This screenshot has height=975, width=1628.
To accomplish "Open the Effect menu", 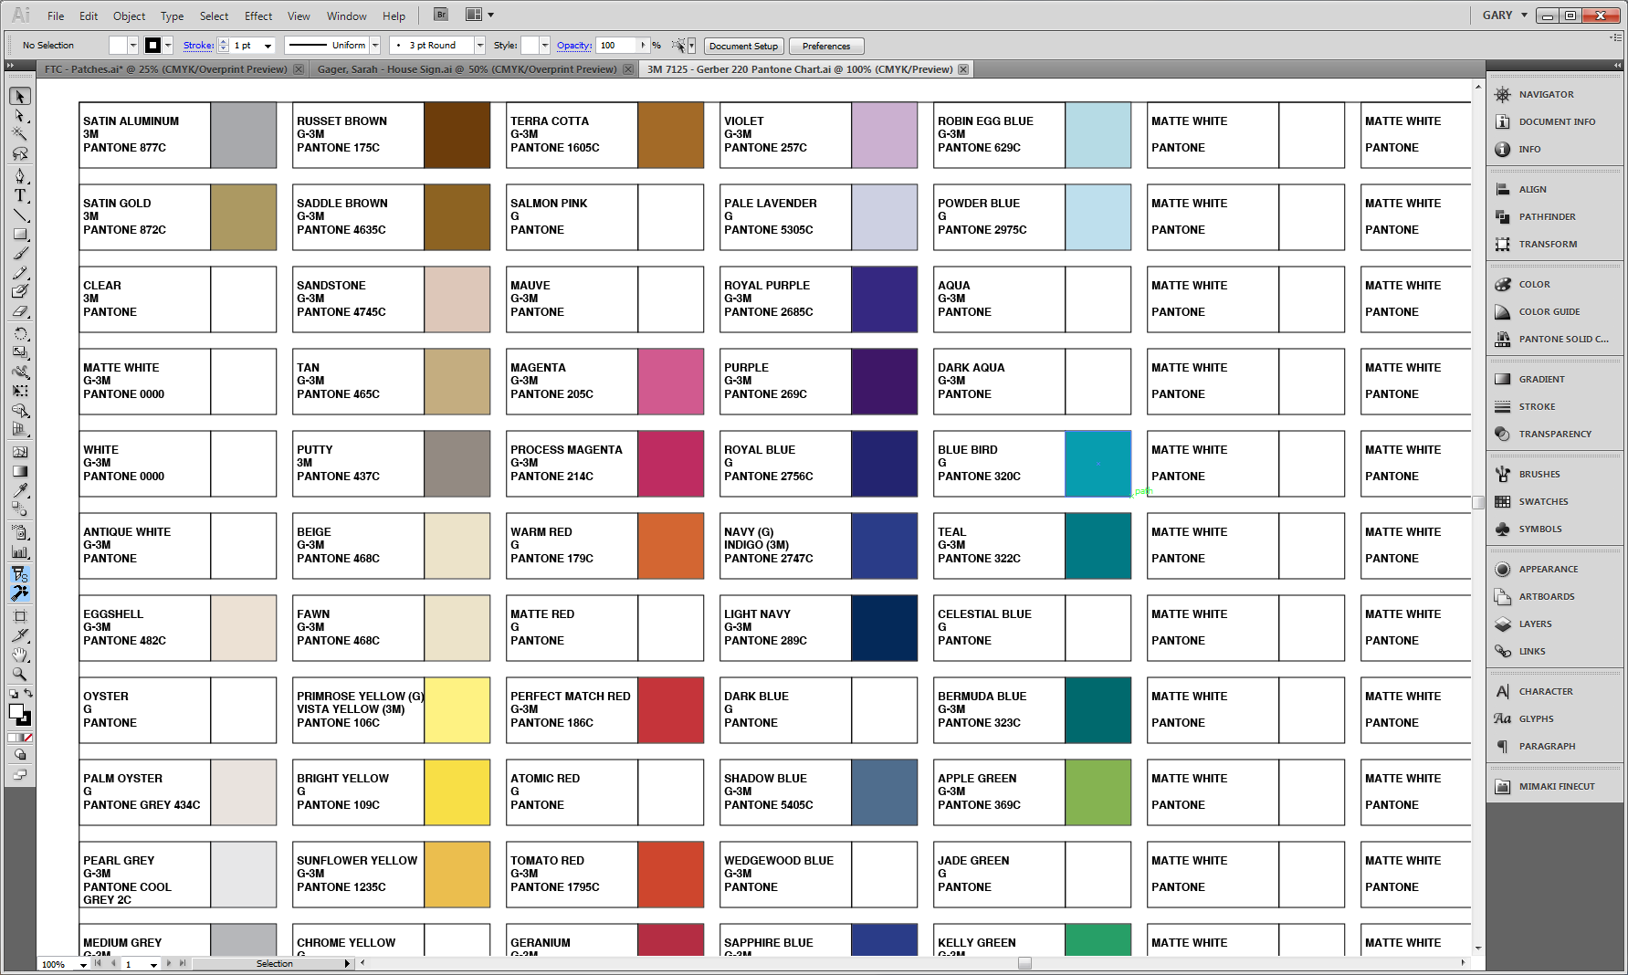I will [258, 16].
